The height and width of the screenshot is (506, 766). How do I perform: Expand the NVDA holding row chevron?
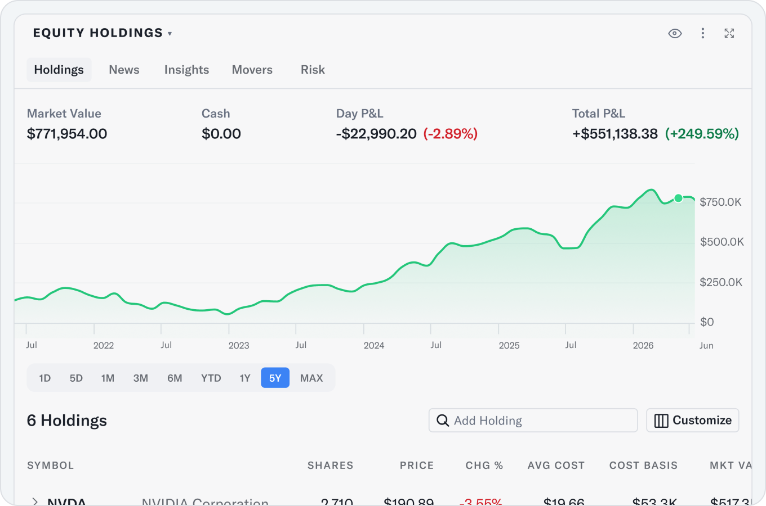(x=35, y=502)
